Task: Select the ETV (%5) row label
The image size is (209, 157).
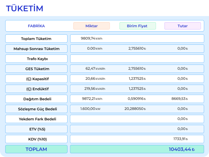Action: click(x=36, y=129)
